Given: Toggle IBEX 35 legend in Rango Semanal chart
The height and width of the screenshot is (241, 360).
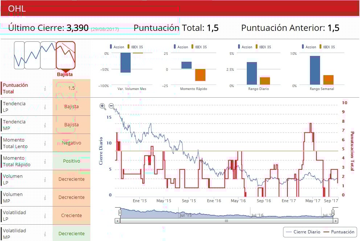Looking at the screenshot, I should (x=327, y=47).
